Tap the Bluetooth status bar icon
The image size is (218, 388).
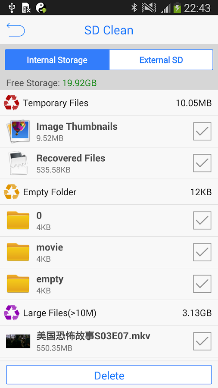click(134, 8)
